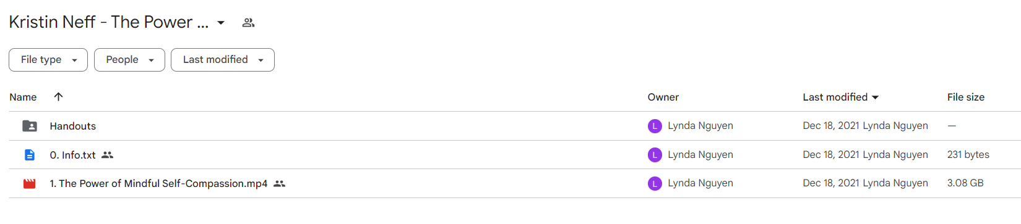Sort by the Name column header
Image resolution: width=1021 pixels, height=224 pixels.
click(23, 97)
